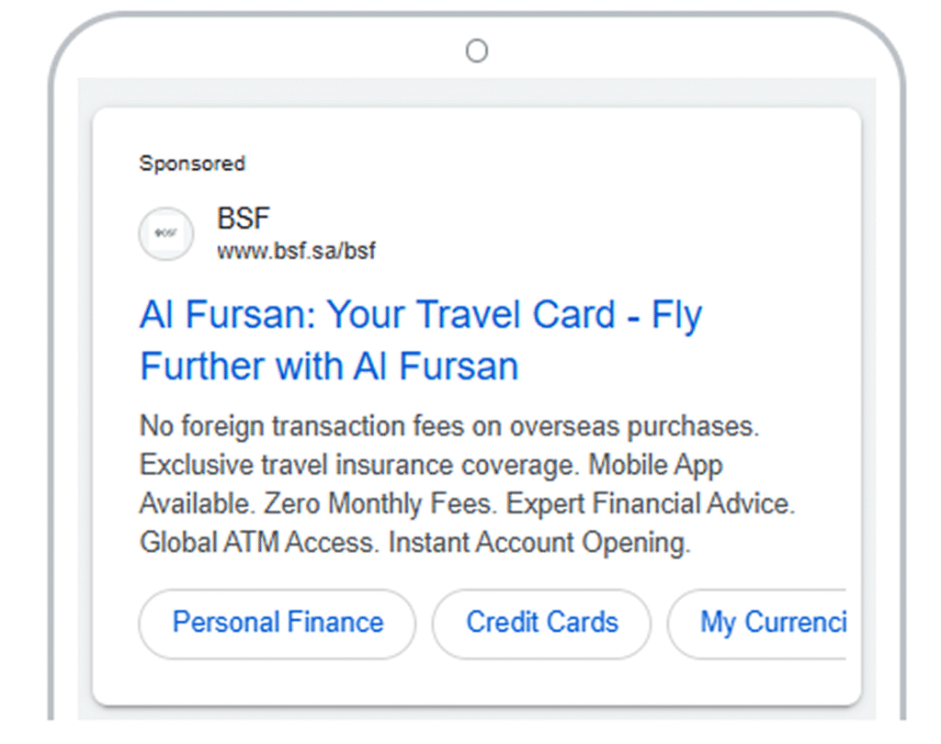Click the 'Global ATM Access' text
Image resolution: width=941 pixels, height=744 pixels.
pos(258,543)
